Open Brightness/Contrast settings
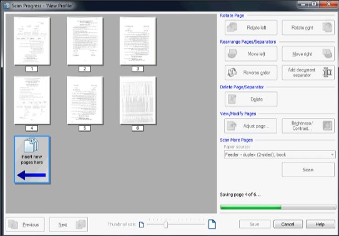 click(x=308, y=125)
